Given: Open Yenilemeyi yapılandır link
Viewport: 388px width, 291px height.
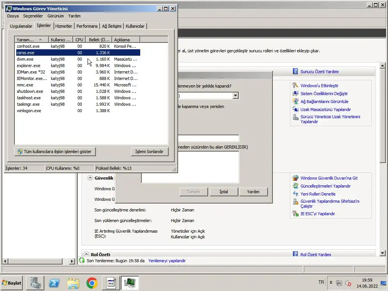Looking at the screenshot, I should click(167, 261).
